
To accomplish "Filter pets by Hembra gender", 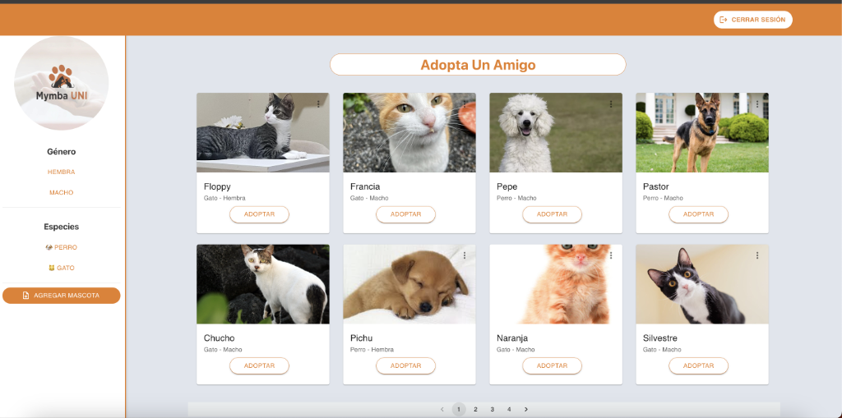I will pyautogui.click(x=61, y=172).
